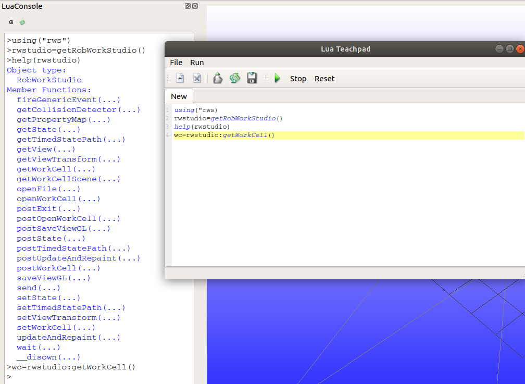
Task: Click the help(rwstudio) line in editor
Action: [x=202, y=127]
